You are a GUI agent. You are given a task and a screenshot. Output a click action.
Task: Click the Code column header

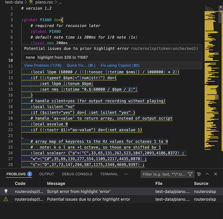click(x=20, y=184)
